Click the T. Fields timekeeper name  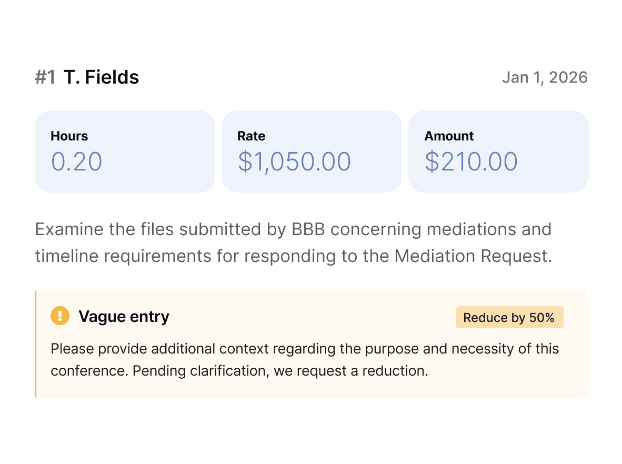(x=102, y=77)
